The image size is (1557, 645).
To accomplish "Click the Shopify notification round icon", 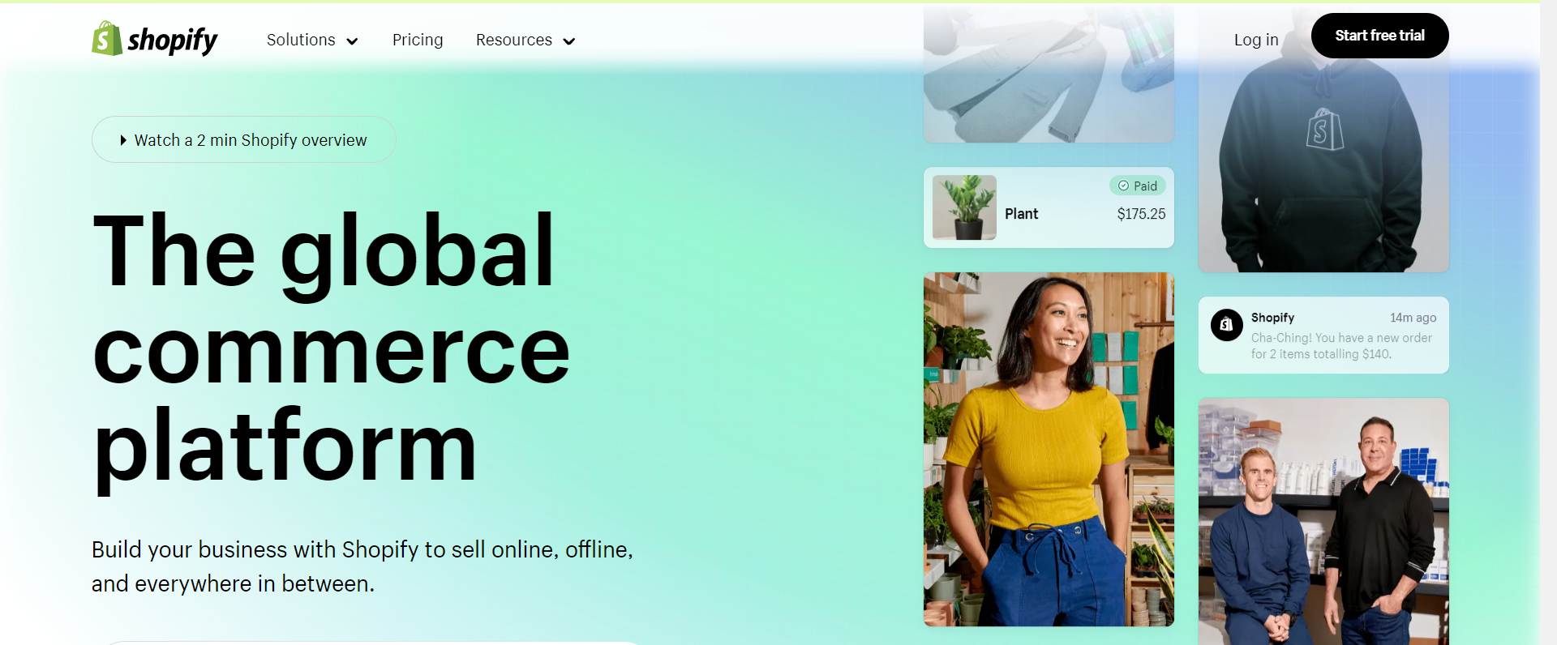I will point(1226,325).
